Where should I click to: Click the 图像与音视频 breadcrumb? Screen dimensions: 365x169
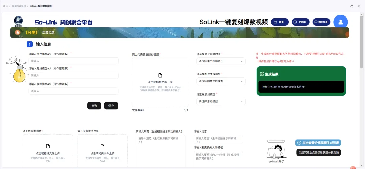click(x=19, y=6)
